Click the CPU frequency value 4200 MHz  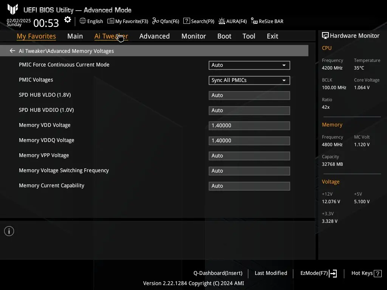click(x=332, y=68)
